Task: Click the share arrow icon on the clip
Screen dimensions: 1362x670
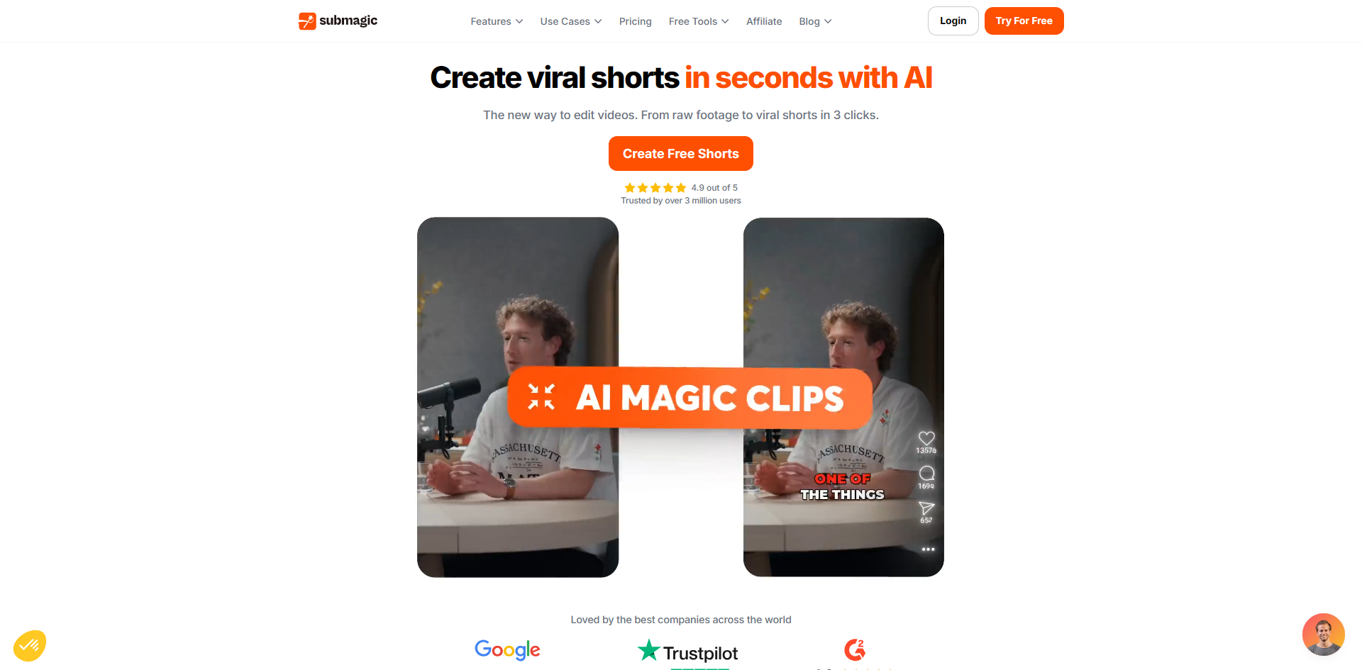Action: pyautogui.click(x=926, y=508)
